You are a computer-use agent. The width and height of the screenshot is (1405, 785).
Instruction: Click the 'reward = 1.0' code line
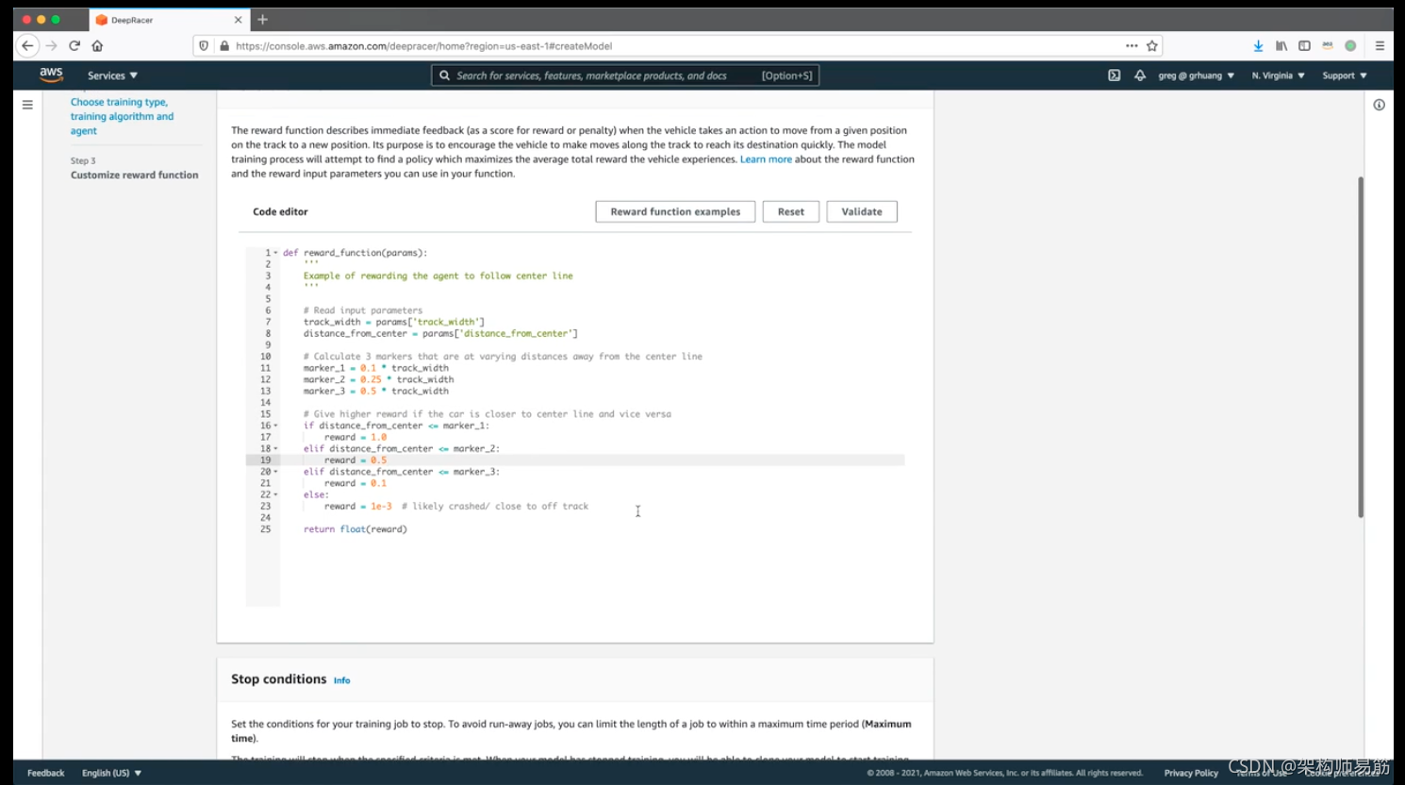355,437
